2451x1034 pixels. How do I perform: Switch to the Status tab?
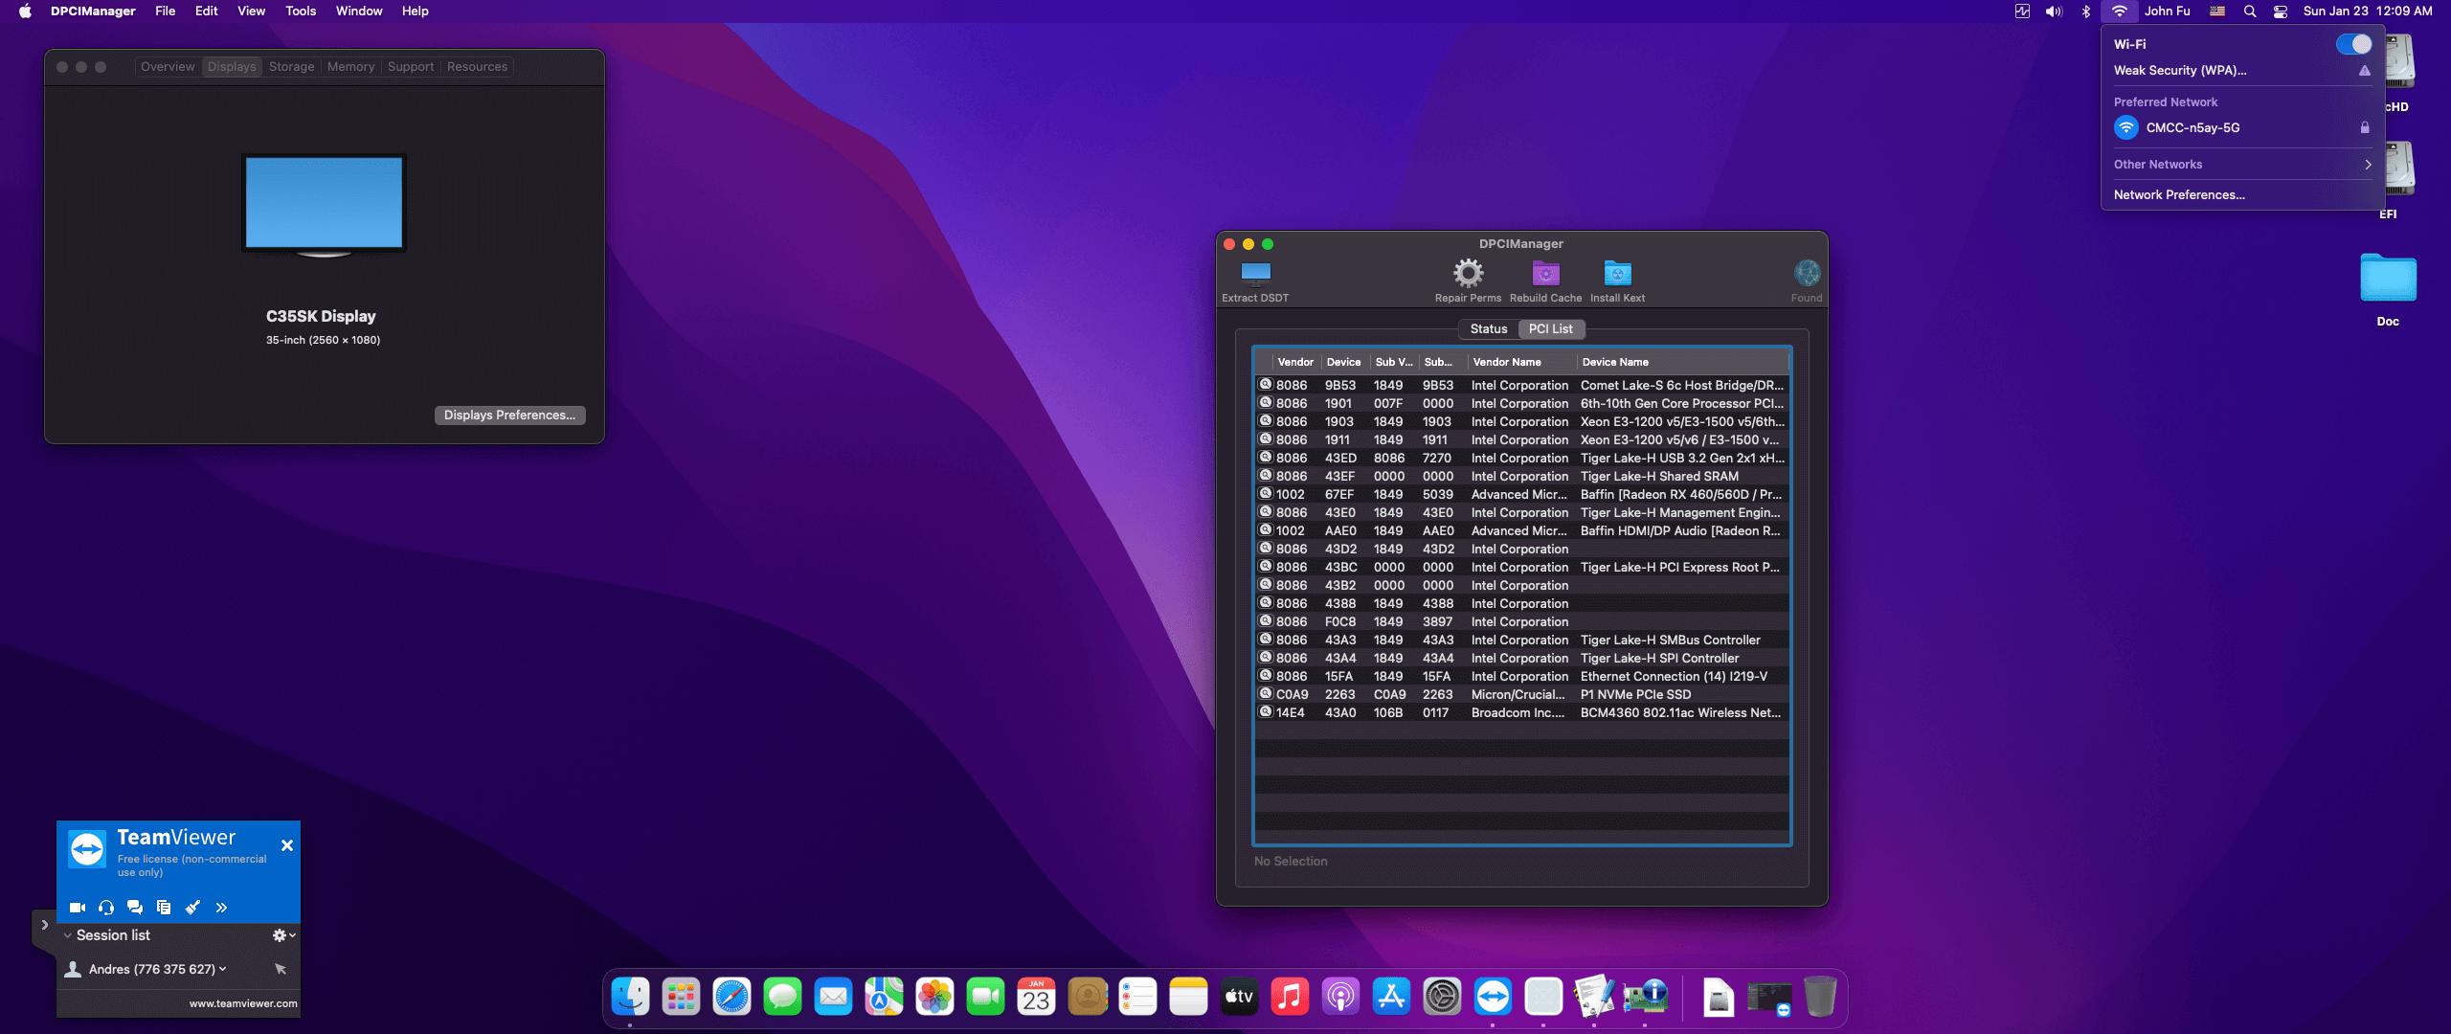(x=1489, y=328)
